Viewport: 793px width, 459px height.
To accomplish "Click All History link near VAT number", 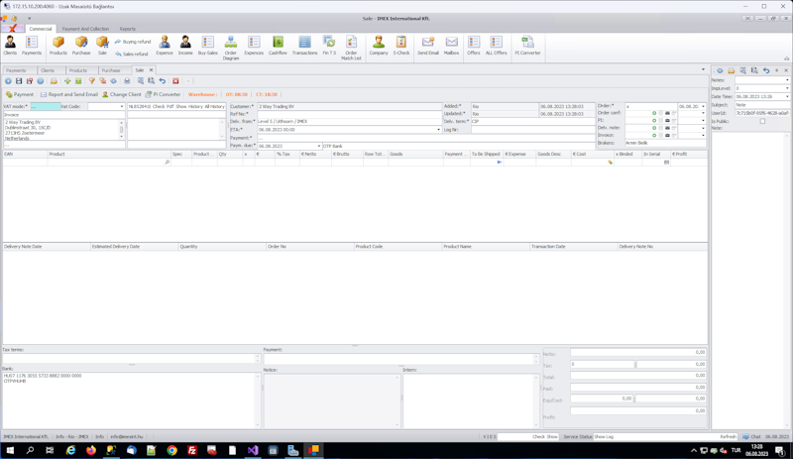I will point(214,107).
